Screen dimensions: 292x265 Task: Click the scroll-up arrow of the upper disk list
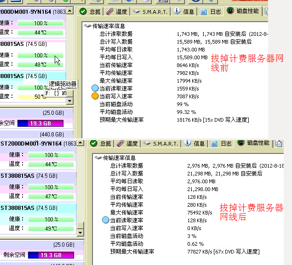69,11
